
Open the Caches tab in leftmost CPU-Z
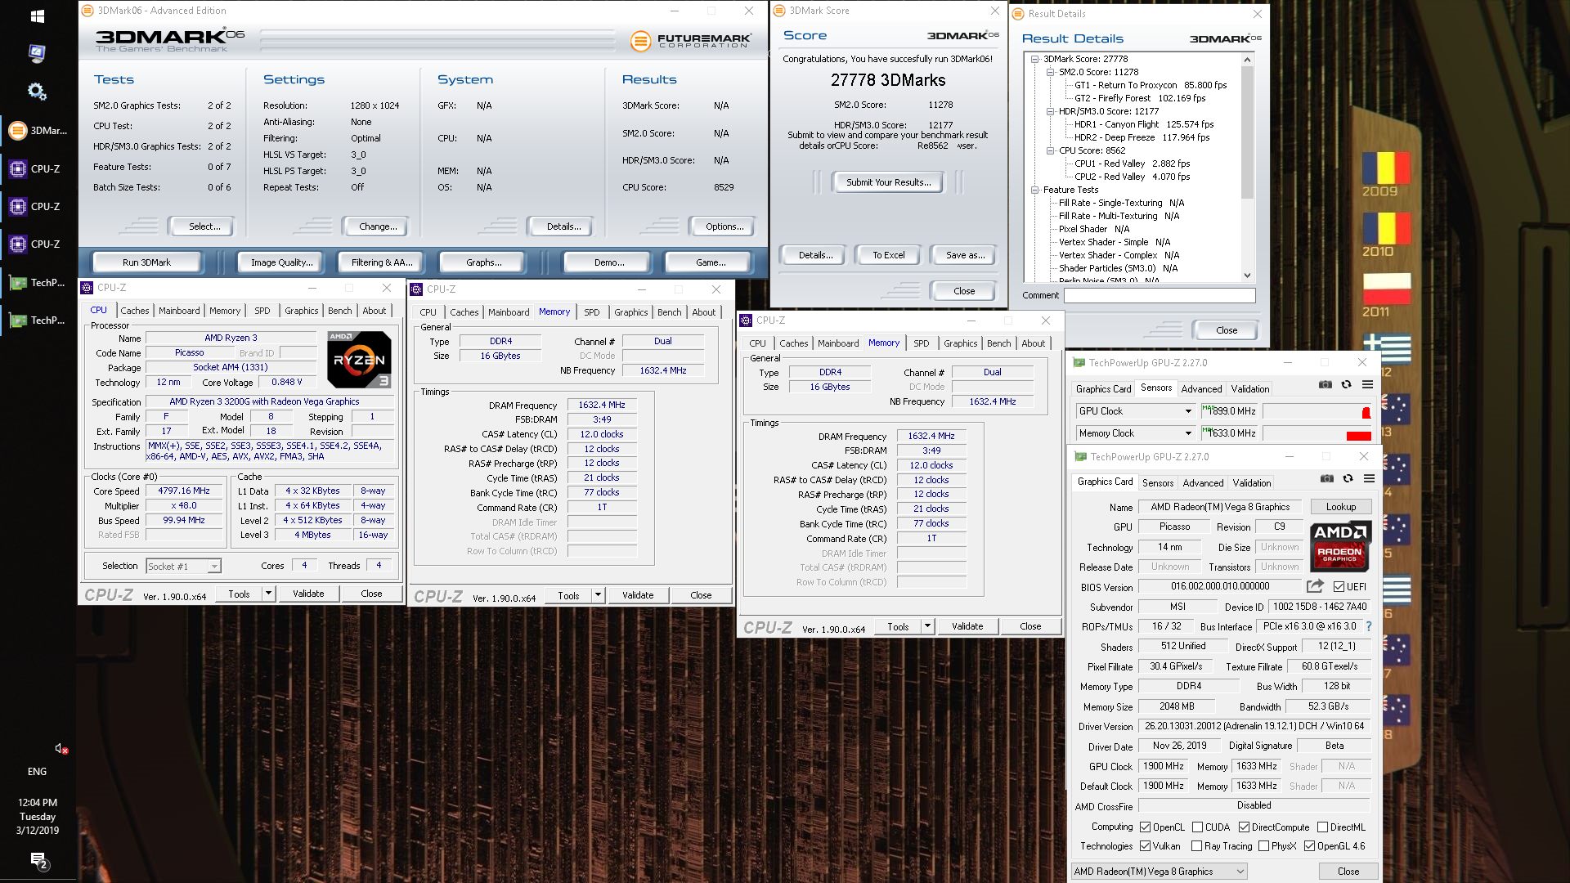point(135,311)
